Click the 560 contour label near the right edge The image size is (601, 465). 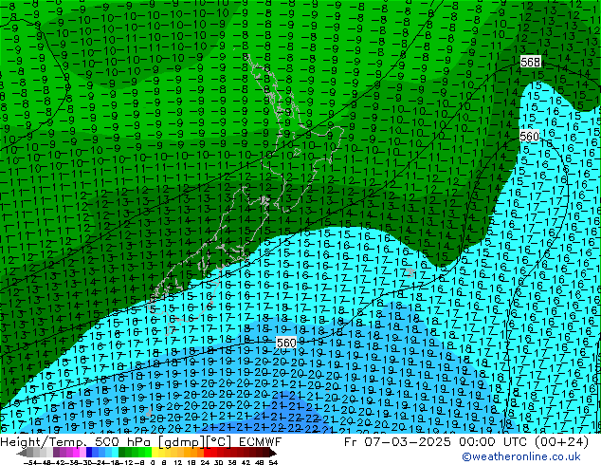pyautogui.click(x=529, y=137)
